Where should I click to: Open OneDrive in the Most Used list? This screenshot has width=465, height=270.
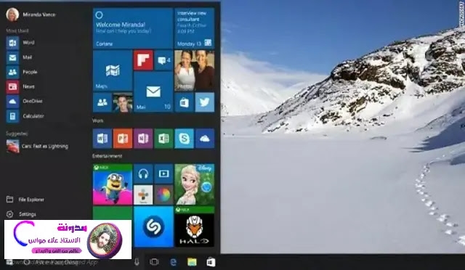tap(24, 102)
